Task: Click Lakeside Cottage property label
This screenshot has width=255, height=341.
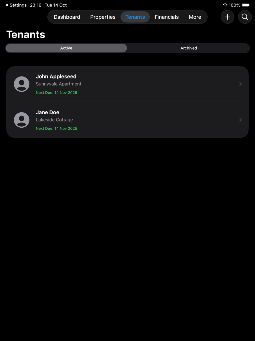Action: pyautogui.click(x=54, y=120)
